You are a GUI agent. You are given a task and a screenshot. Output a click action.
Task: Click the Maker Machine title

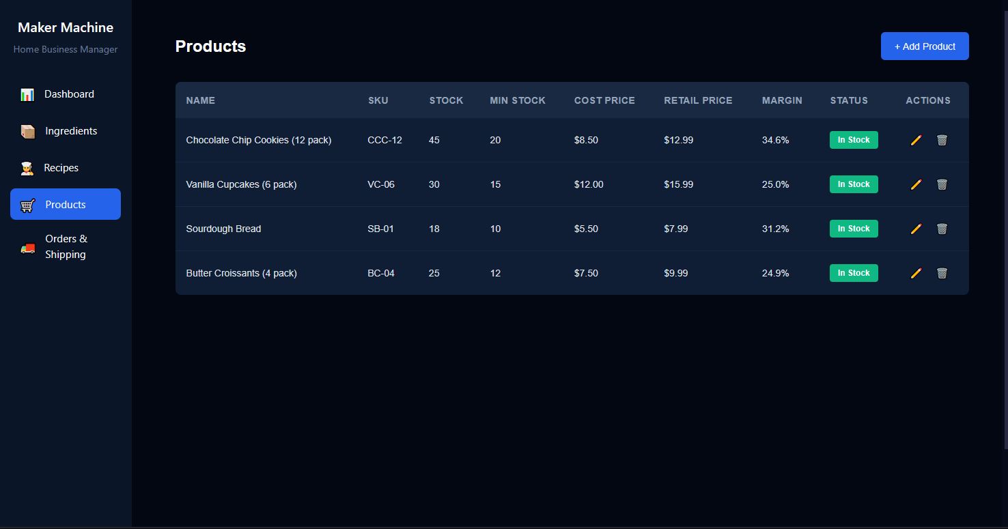click(66, 27)
